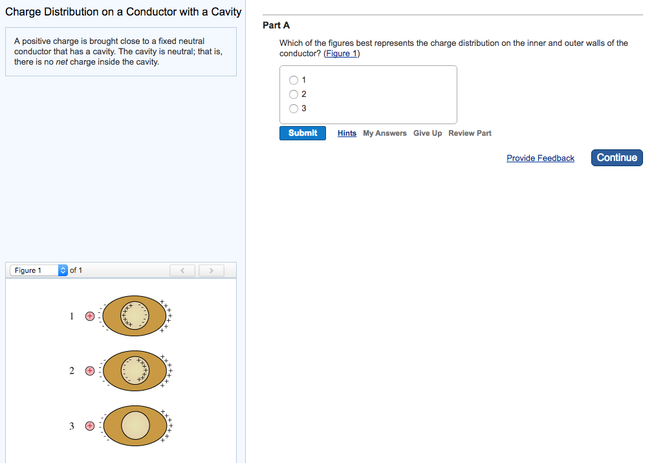Viewport: 654px width, 463px height.
Task: Click the red positive charge beside diagram 3
Action: tap(90, 425)
